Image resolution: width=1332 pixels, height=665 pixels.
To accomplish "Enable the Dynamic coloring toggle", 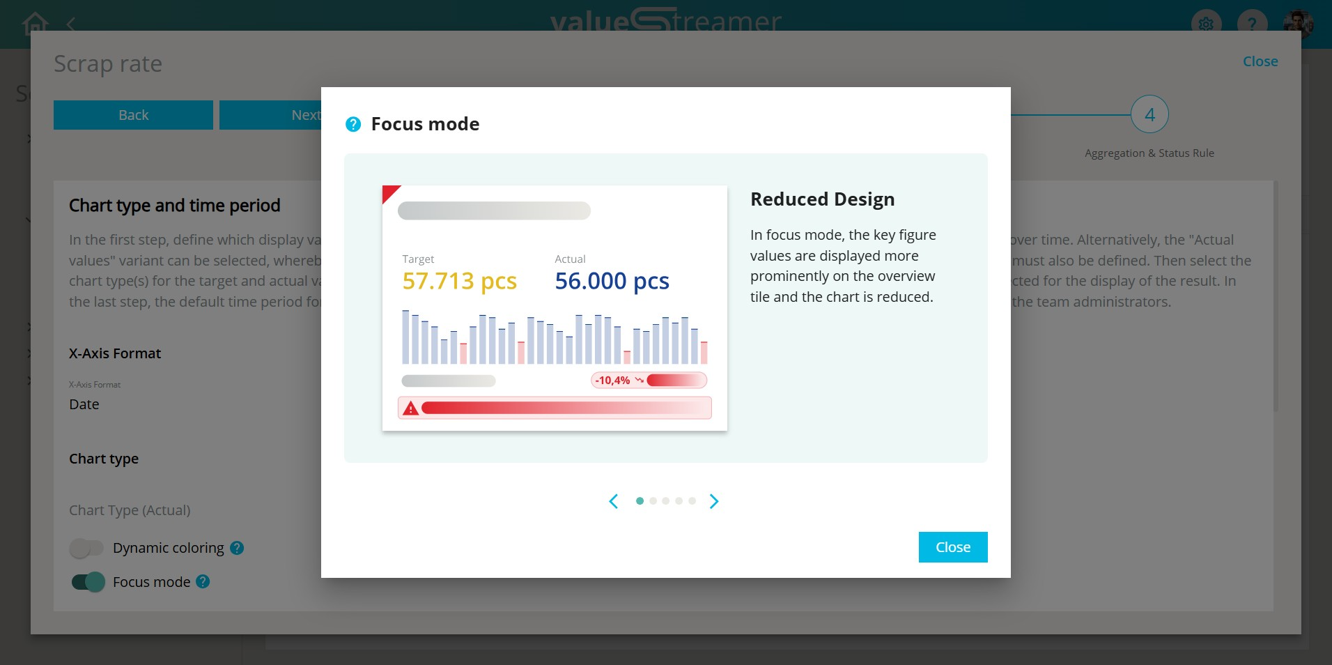I will click(x=87, y=548).
